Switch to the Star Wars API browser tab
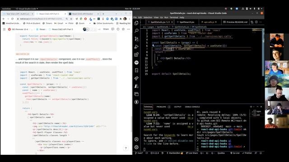The image size is (289, 162). tap(18, 14)
